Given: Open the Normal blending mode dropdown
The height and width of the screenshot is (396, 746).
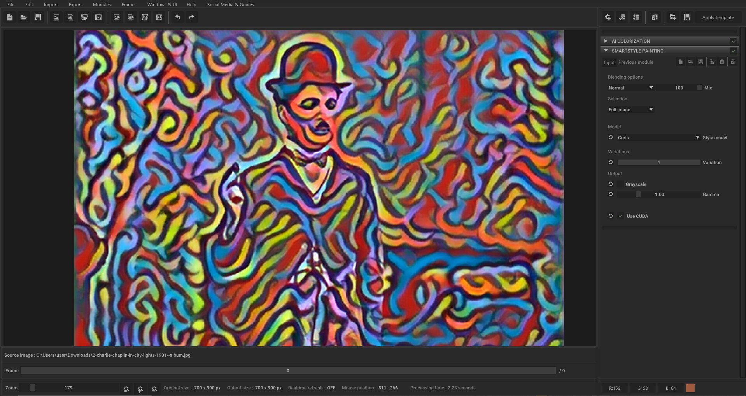Looking at the screenshot, I should click(630, 88).
